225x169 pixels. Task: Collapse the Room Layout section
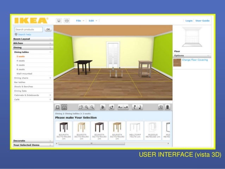[50, 39]
